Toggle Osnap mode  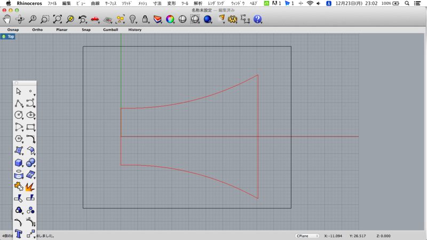click(13, 30)
